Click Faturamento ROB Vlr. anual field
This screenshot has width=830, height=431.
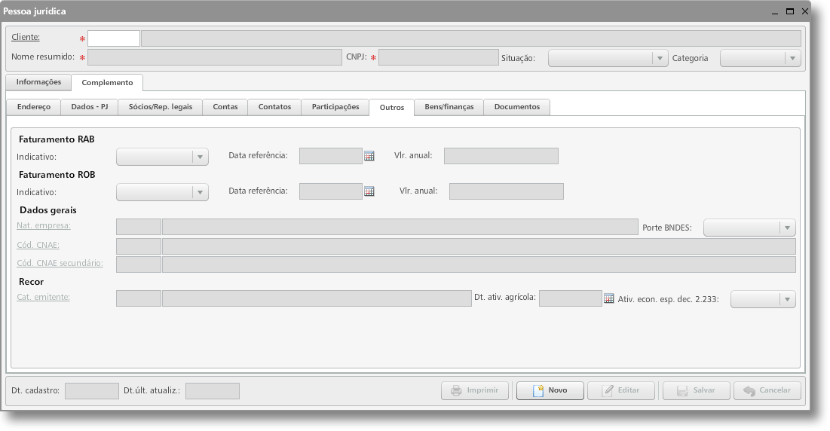pyautogui.click(x=506, y=191)
